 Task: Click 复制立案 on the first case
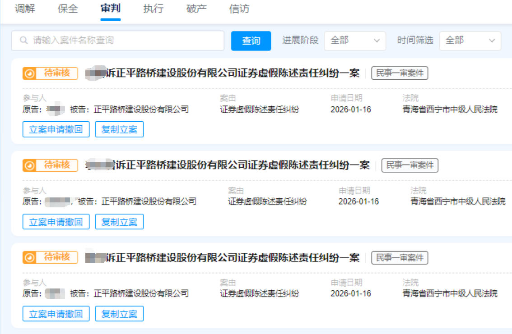pyautogui.click(x=119, y=129)
